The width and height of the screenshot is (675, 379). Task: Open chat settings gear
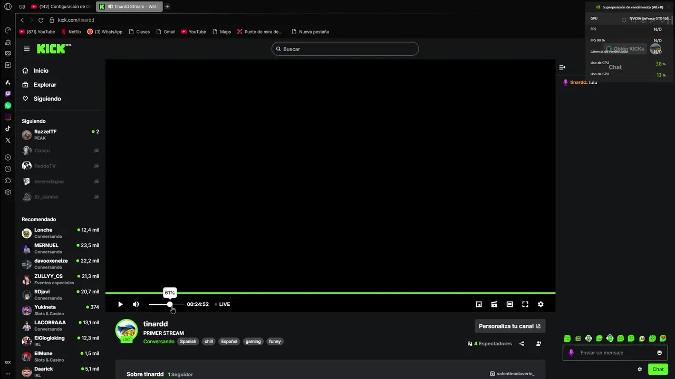pos(640,369)
